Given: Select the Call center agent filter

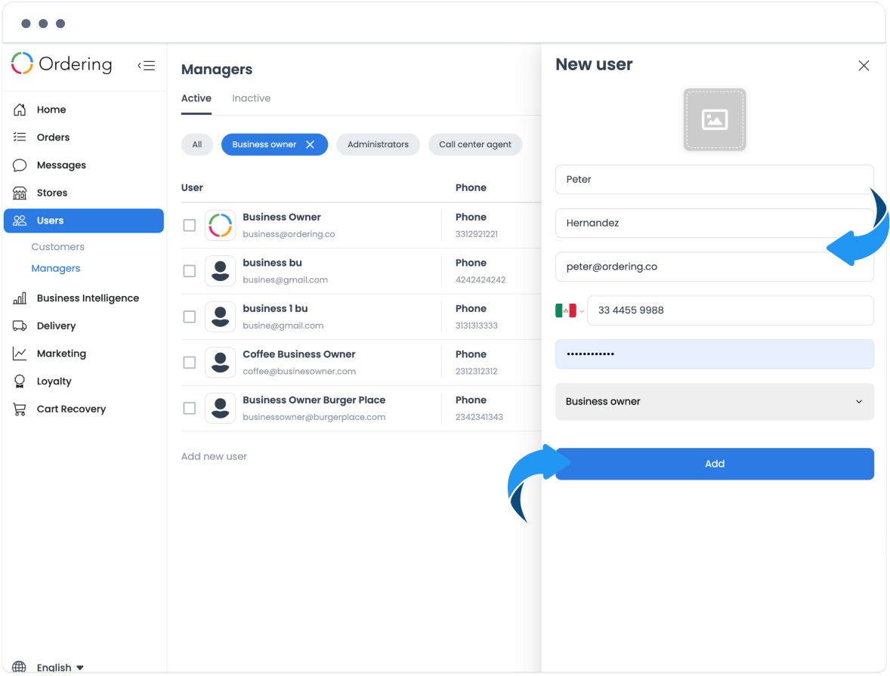Looking at the screenshot, I should tap(475, 145).
